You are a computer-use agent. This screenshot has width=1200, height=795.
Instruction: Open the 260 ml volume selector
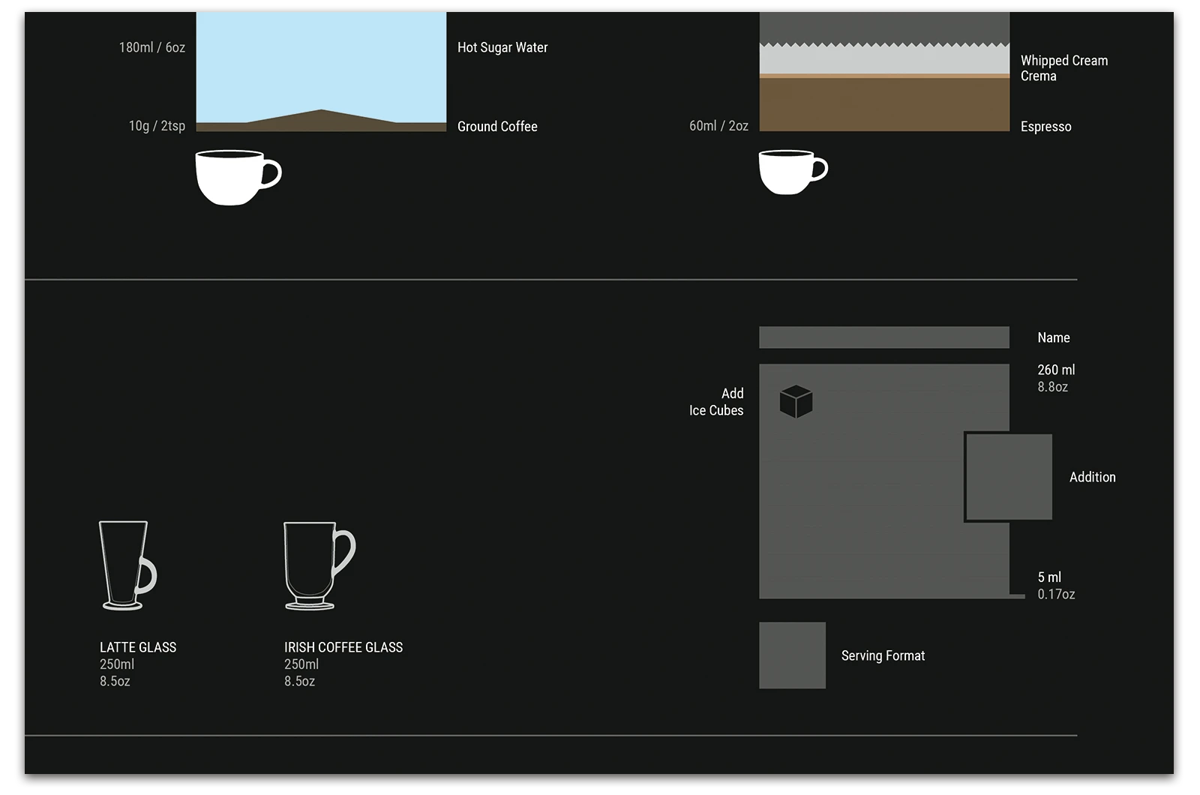(x=1056, y=377)
